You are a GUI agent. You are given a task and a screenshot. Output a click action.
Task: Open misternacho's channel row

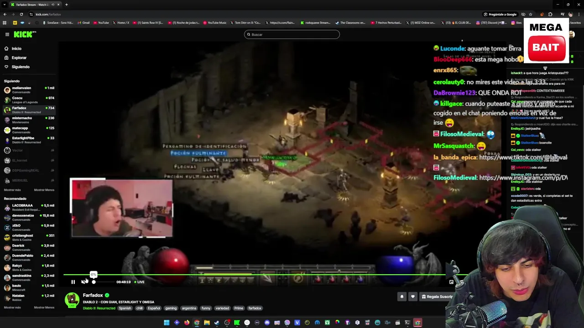29,120
